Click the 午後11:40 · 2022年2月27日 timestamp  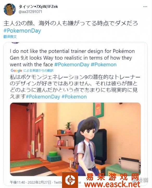click(x=30, y=183)
